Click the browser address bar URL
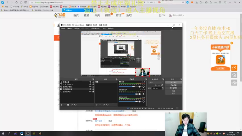The width and height of the screenshot is (242, 136). [49, 2]
